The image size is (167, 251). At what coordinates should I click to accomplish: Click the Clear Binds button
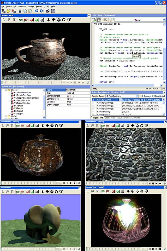coord(159,96)
